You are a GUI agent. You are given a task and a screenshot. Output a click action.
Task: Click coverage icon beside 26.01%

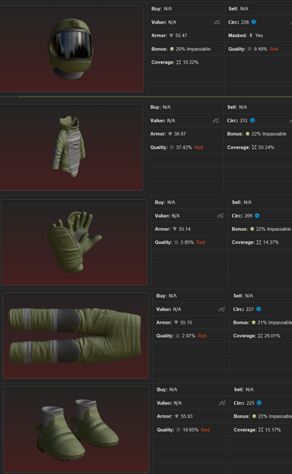(x=260, y=336)
